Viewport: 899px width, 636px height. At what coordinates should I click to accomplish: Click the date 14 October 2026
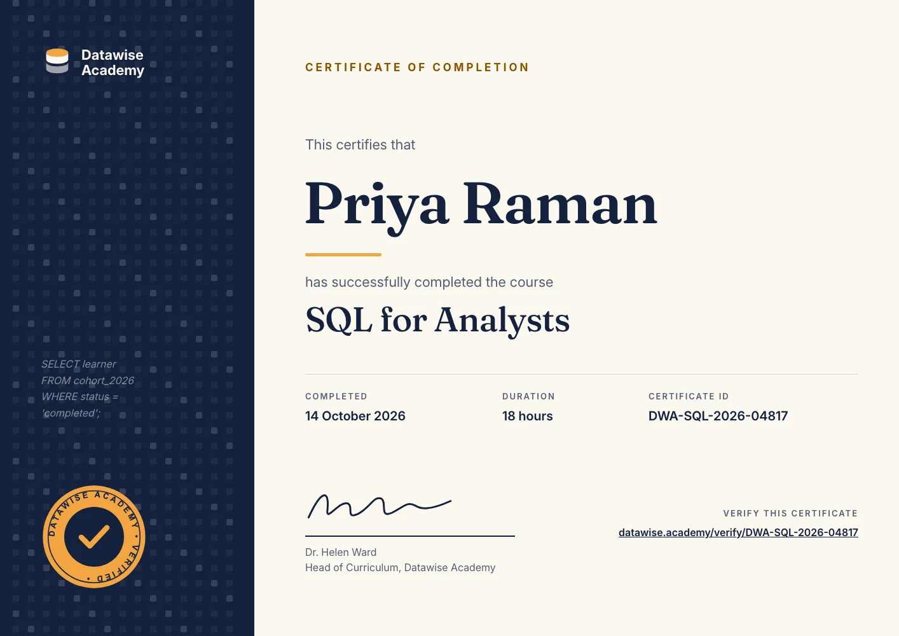(x=355, y=416)
